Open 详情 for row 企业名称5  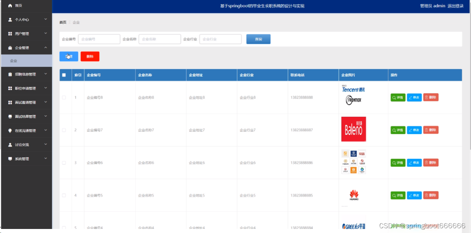point(398,195)
